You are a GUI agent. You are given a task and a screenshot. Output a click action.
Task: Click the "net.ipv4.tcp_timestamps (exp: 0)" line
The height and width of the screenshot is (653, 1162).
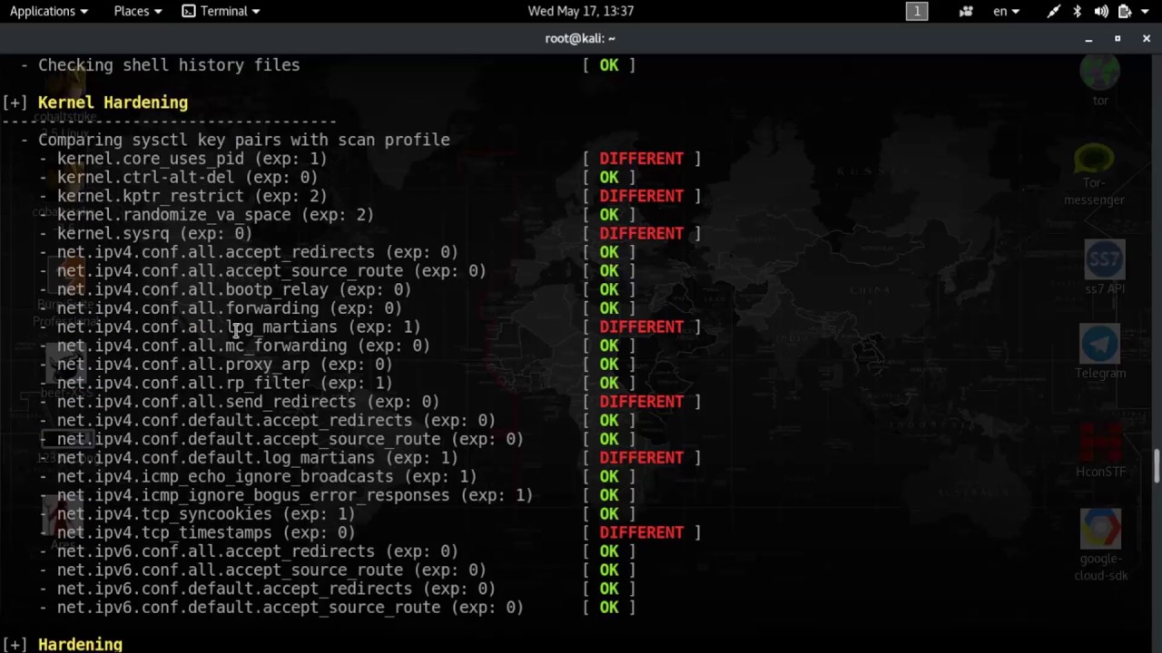pos(206,532)
